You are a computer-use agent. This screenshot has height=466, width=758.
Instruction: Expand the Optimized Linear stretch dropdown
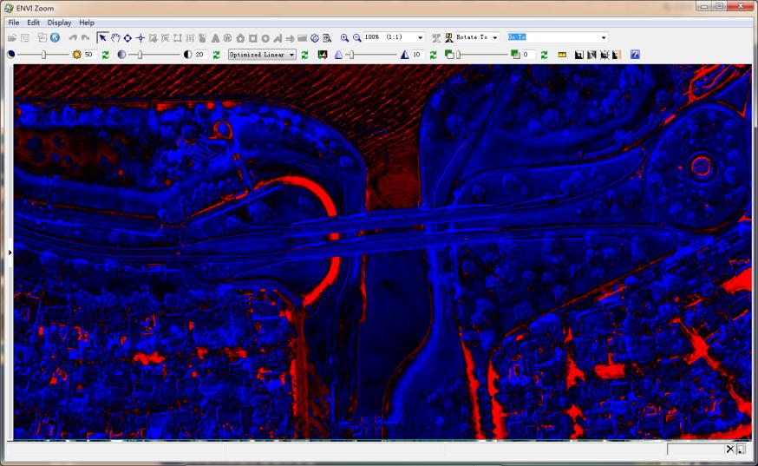[x=291, y=55]
